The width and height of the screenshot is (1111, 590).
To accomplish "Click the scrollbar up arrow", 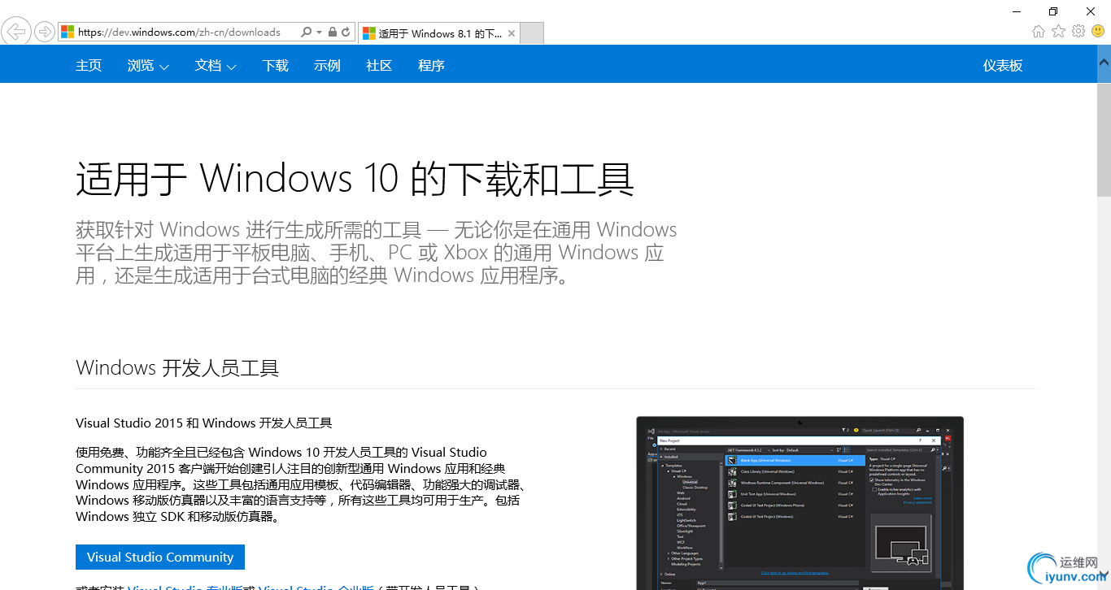I will (1104, 63).
